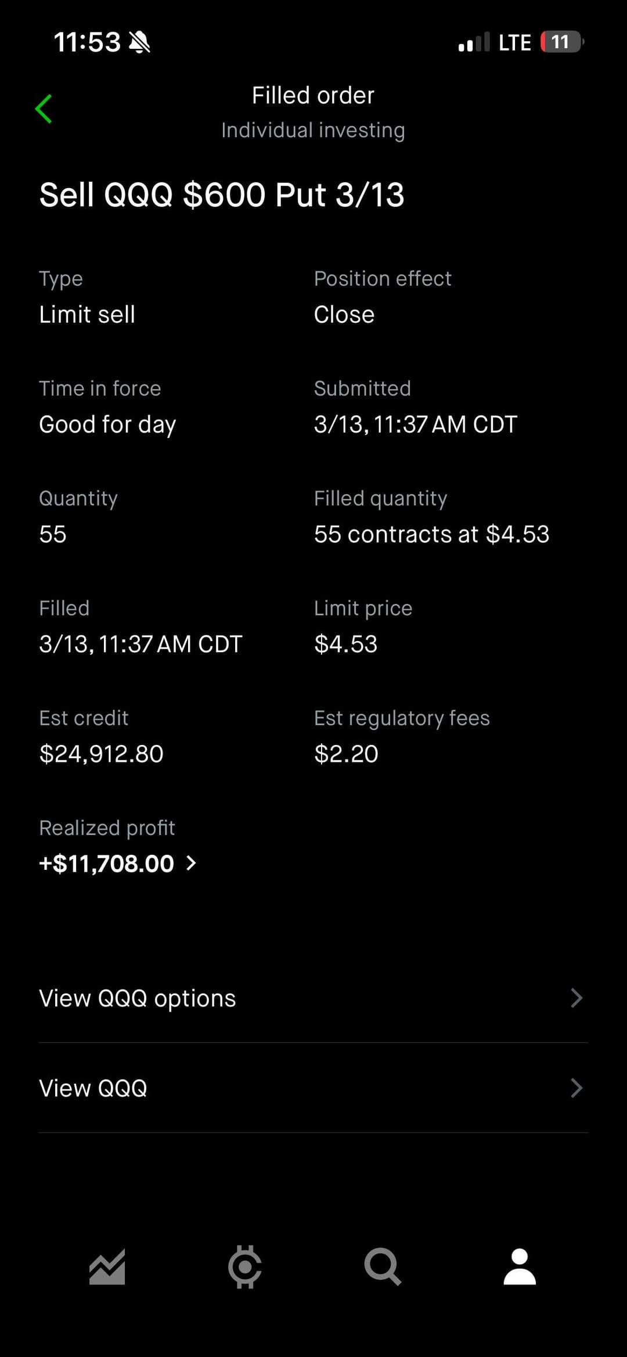Tap the $2.20 regulatory fees value
627x1357 pixels.
pyautogui.click(x=346, y=754)
